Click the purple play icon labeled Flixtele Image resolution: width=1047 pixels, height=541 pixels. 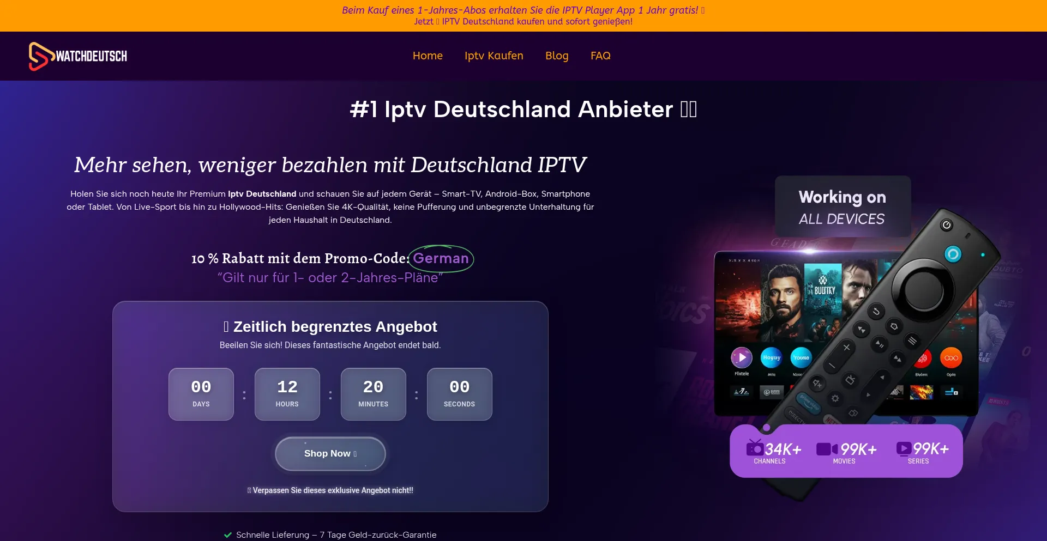pos(742,358)
